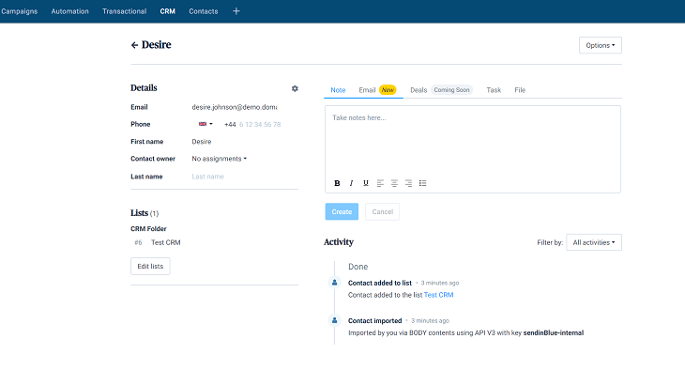Open phone country flag dropdown
Screen dimensions: 685x370
(x=205, y=124)
